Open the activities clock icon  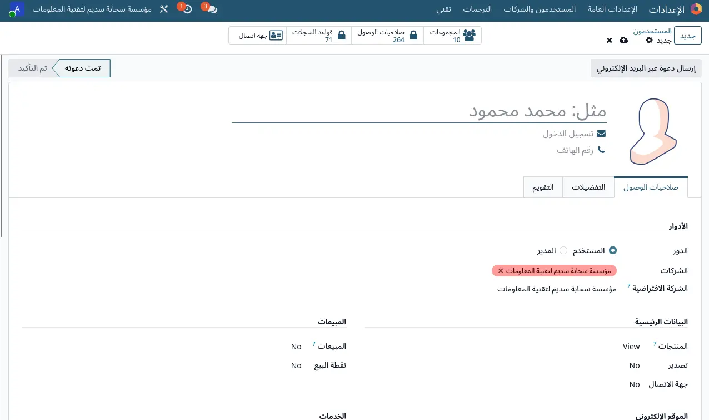[187, 9]
